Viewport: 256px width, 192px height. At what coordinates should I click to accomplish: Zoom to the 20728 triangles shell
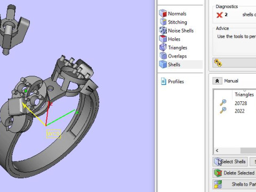[223, 103]
